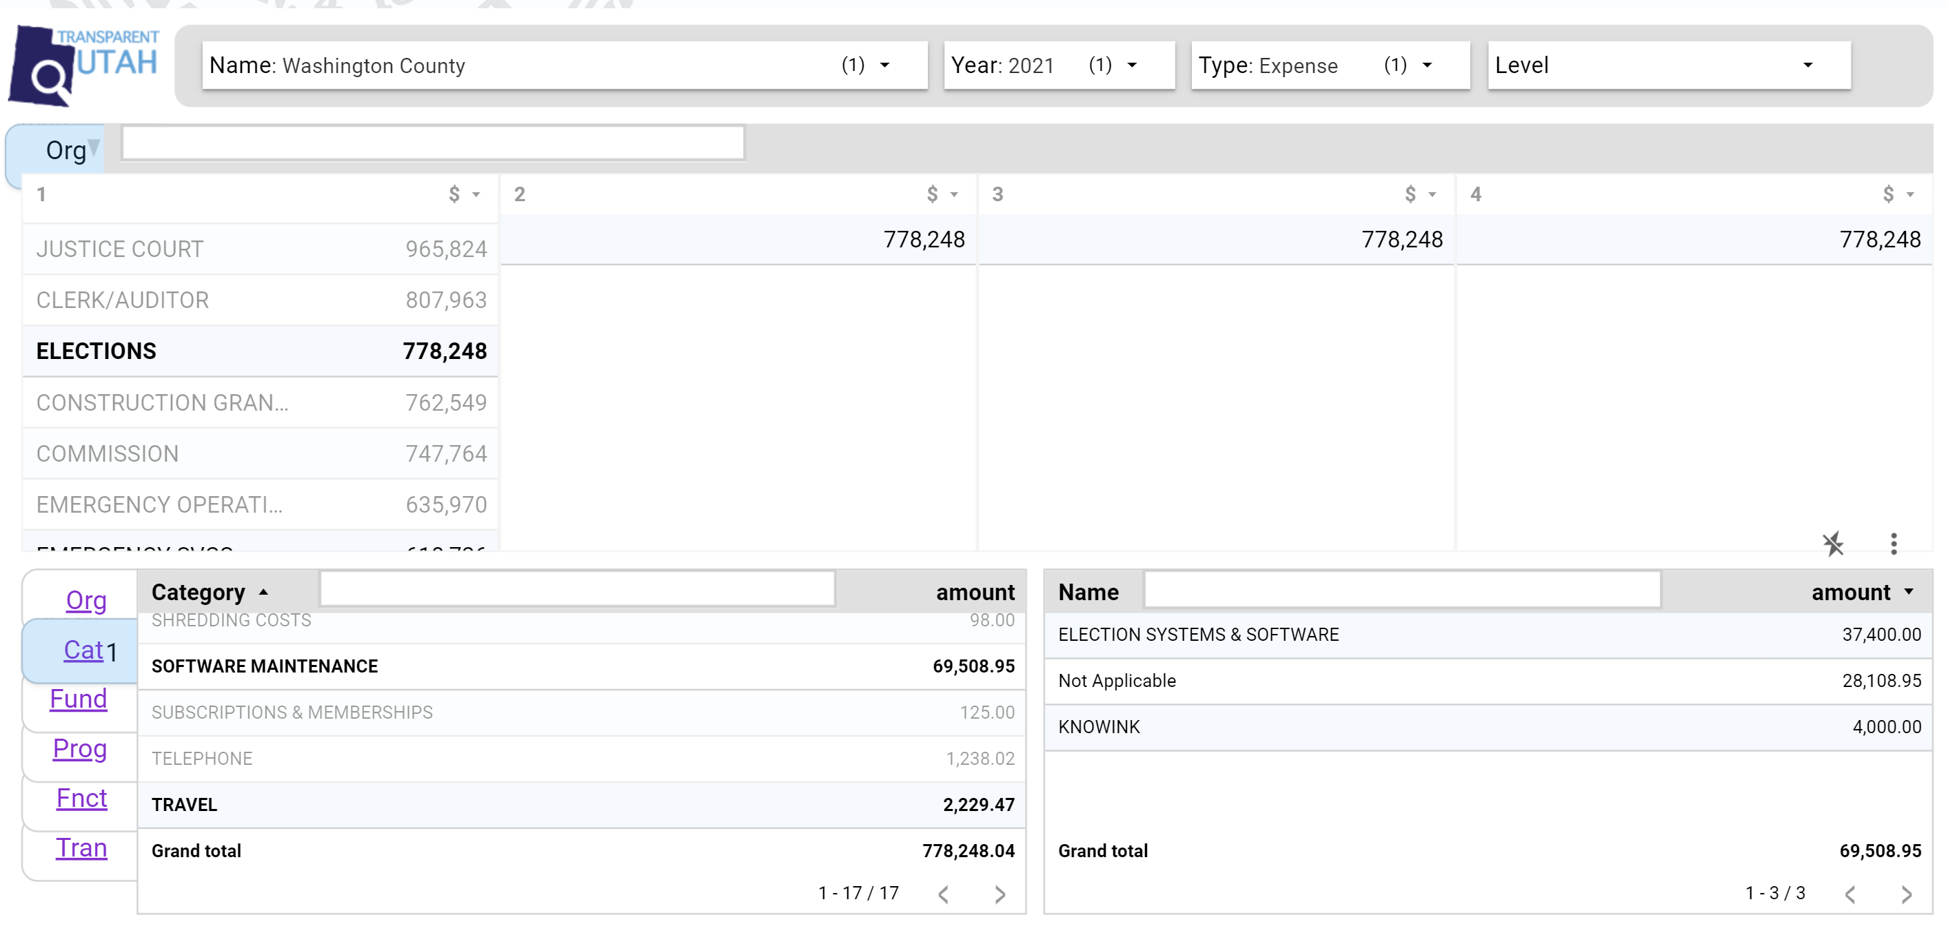Click the Transparent Utah logo
1948x944 pixels.
(x=83, y=65)
